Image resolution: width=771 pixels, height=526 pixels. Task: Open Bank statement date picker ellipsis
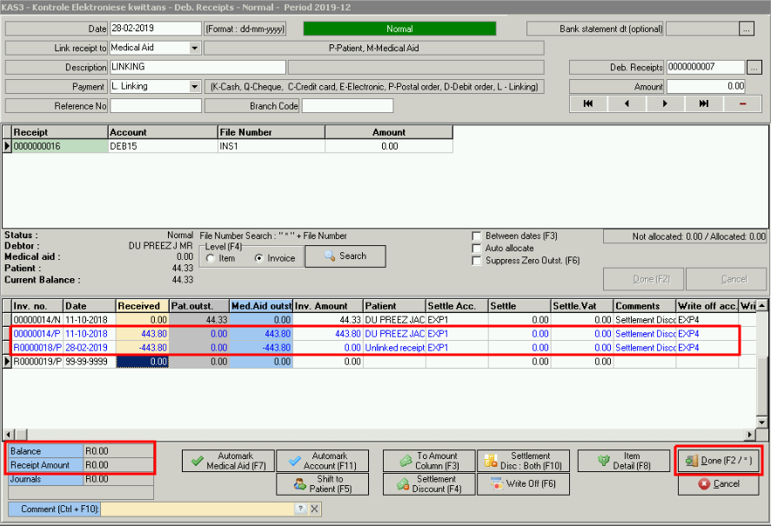pyautogui.click(x=747, y=29)
